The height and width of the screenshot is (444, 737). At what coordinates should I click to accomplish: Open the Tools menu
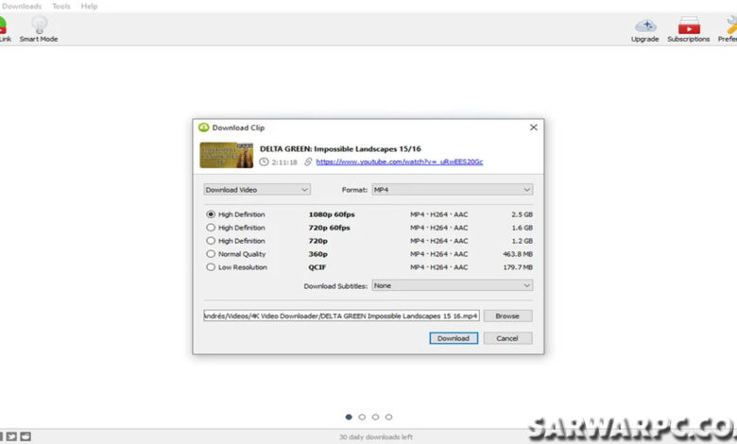coord(61,6)
